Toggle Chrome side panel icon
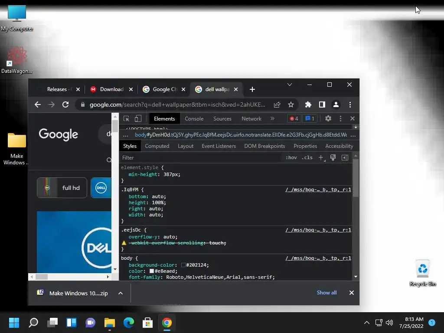Screen dimensions: 444x333 pos(322,105)
